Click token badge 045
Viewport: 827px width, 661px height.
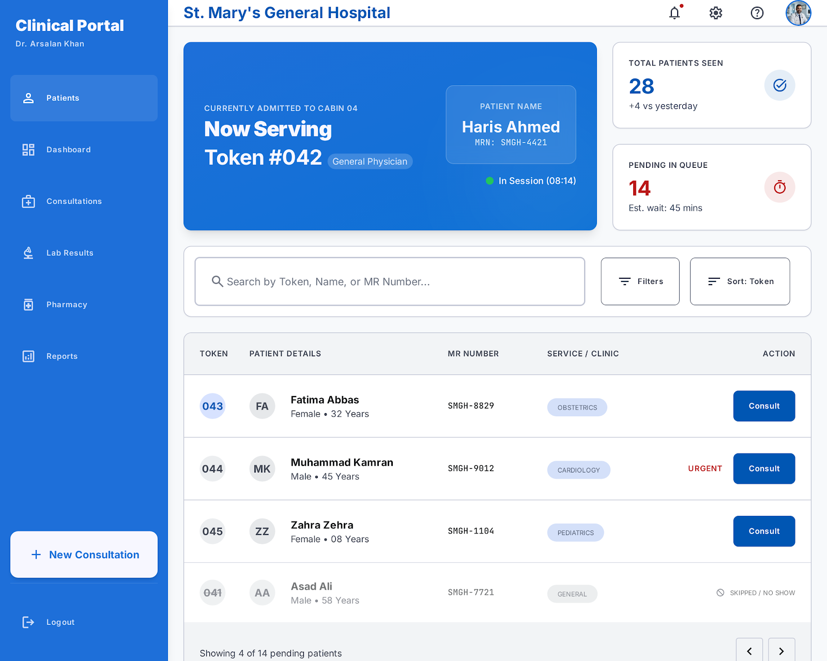click(x=212, y=531)
